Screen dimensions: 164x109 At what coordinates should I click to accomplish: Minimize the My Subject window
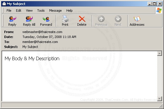pos(150,4)
